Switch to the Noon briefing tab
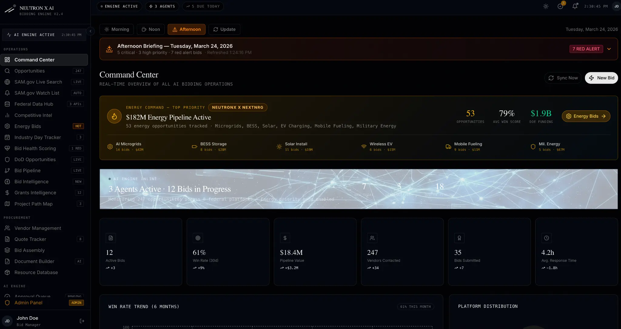The width and height of the screenshot is (621, 329). [x=151, y=29]
